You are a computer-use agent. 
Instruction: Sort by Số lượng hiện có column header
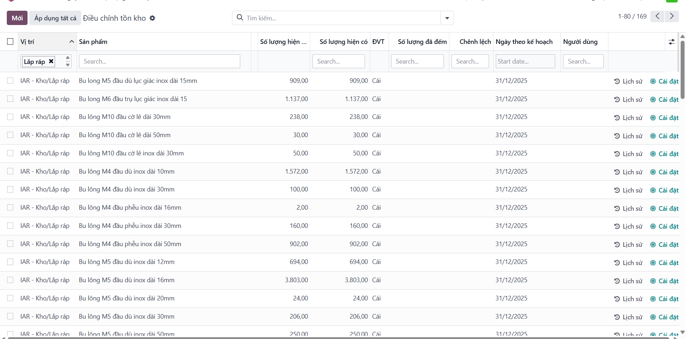pos(343,42)
